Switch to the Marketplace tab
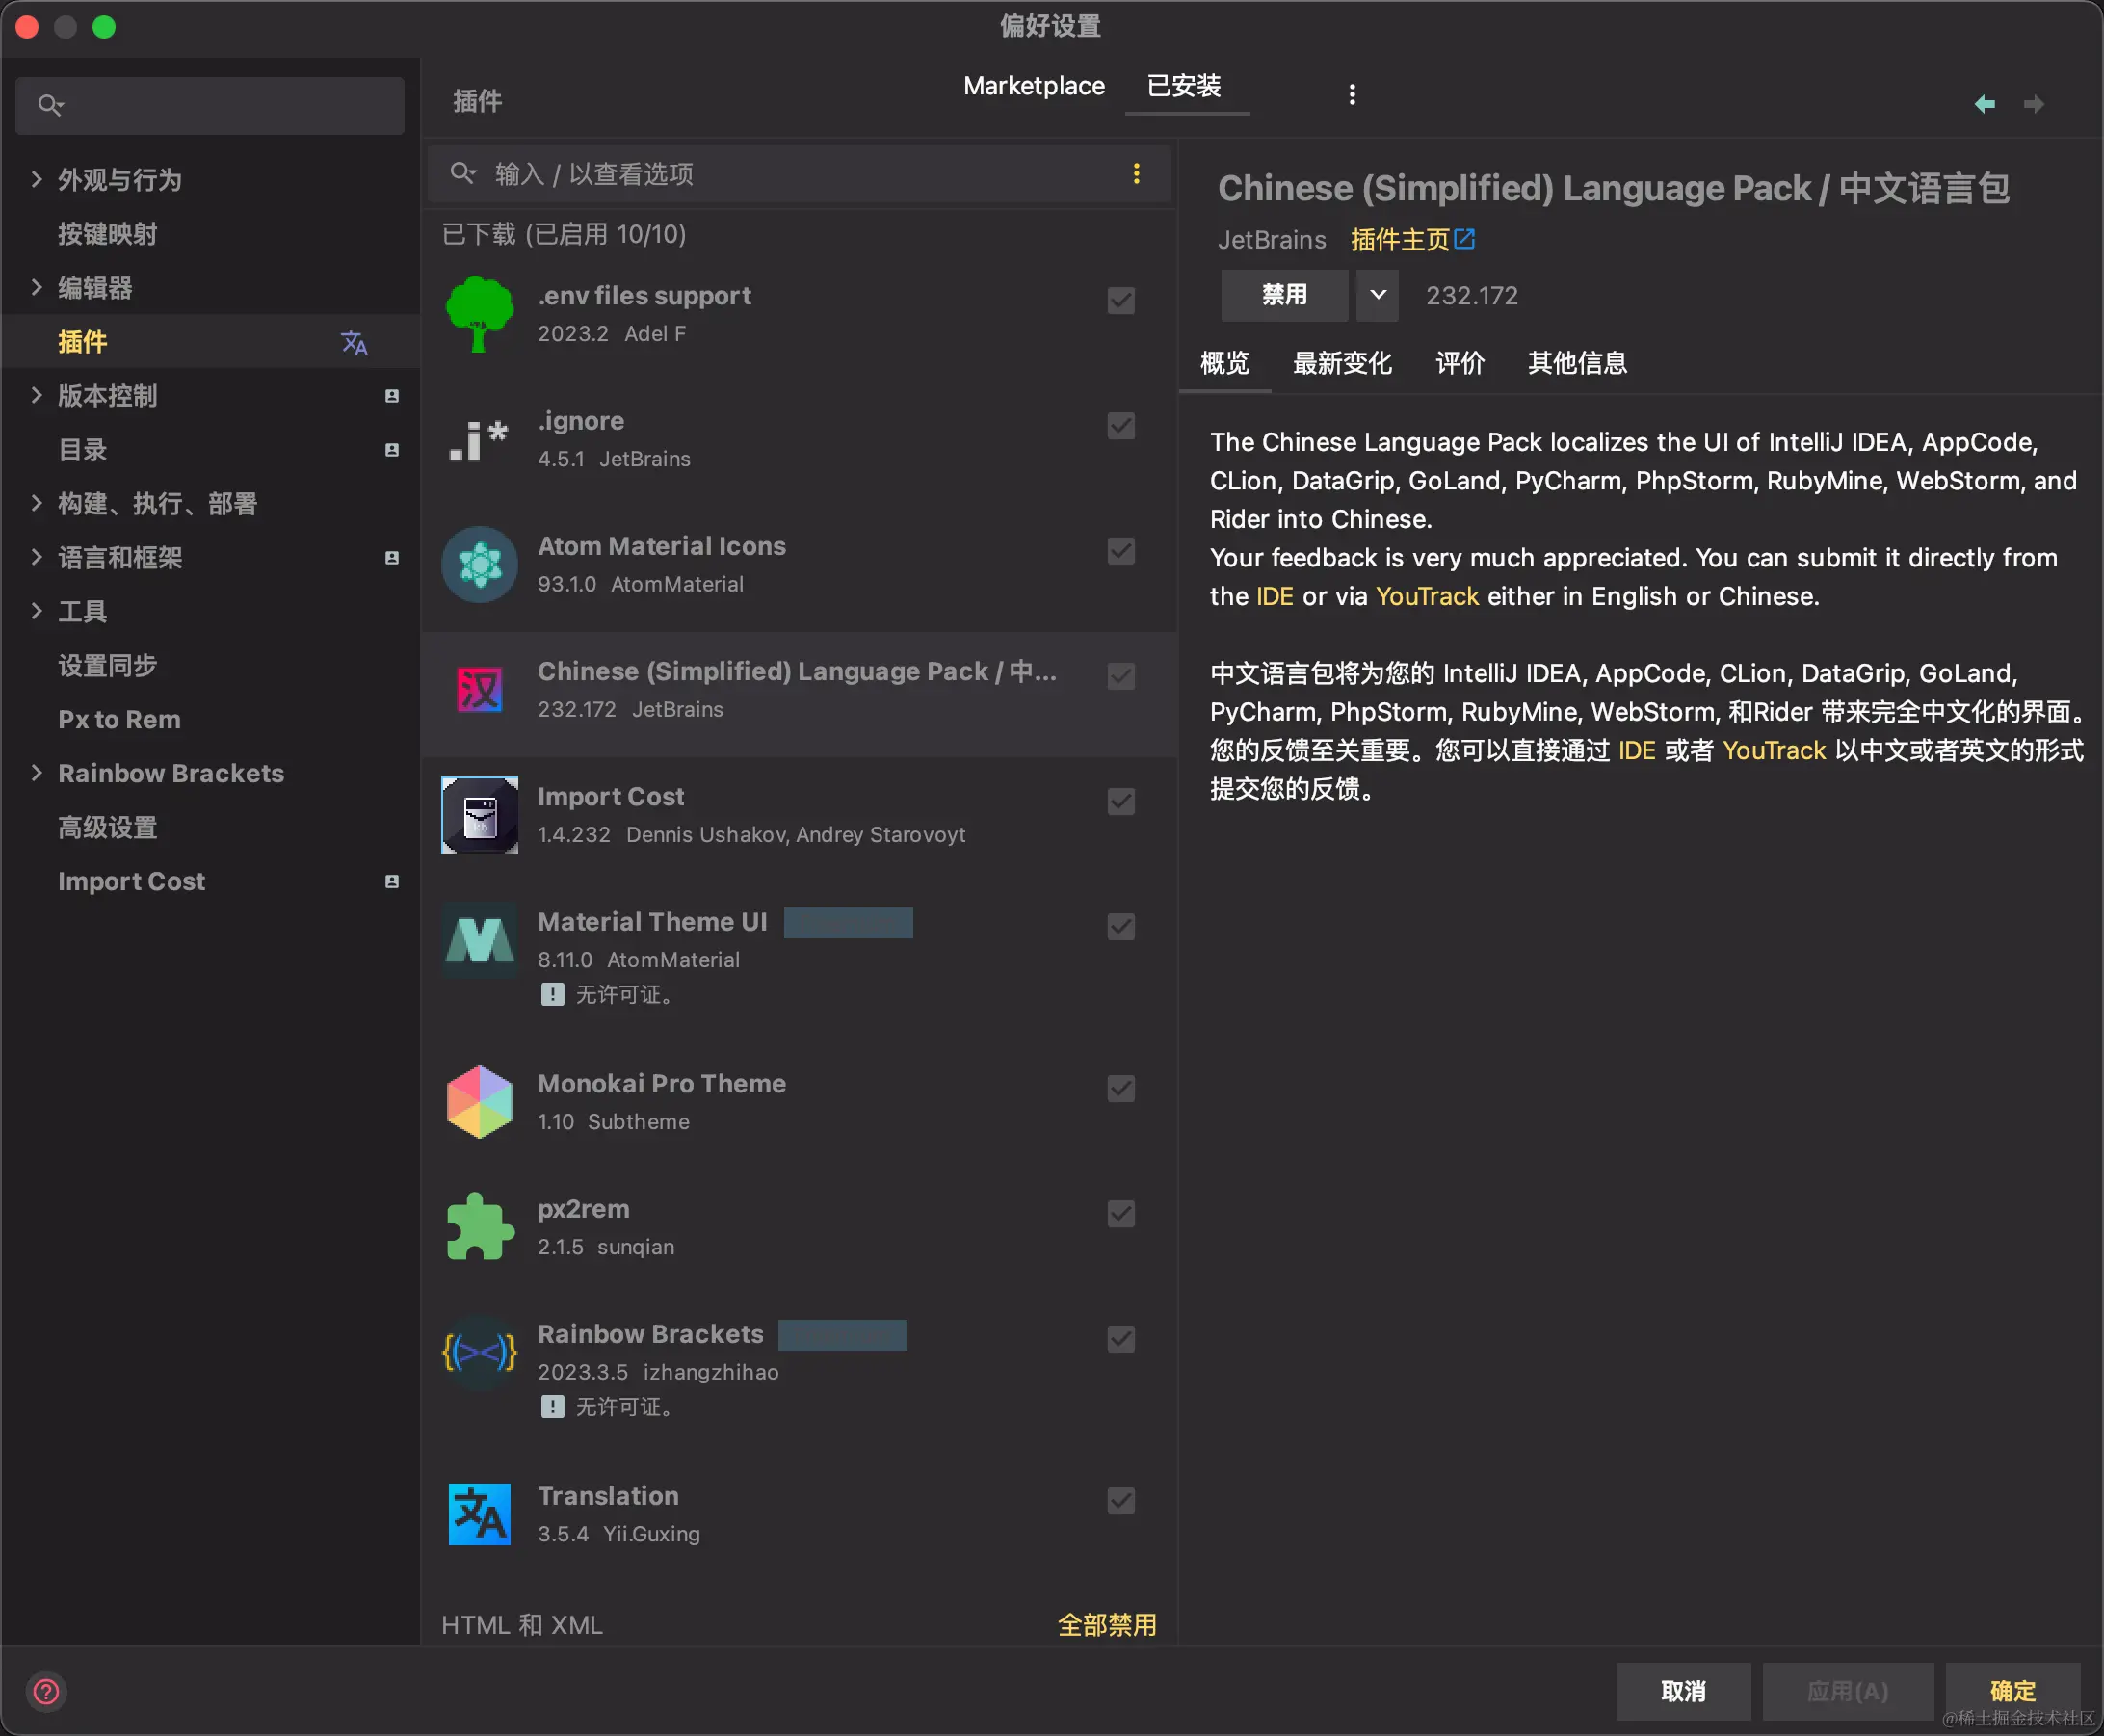Viewport: 2104px width, 1736px height. click(x=1033, y=86)
